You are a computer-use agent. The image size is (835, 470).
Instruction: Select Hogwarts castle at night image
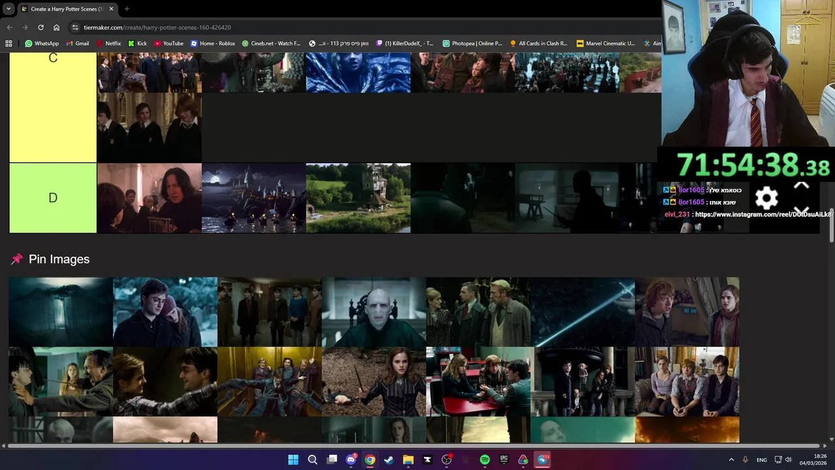click(254, 198)
